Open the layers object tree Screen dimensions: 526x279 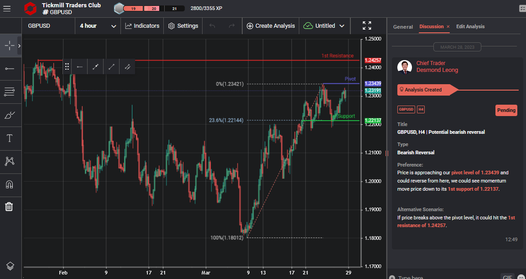click(10, 266)
